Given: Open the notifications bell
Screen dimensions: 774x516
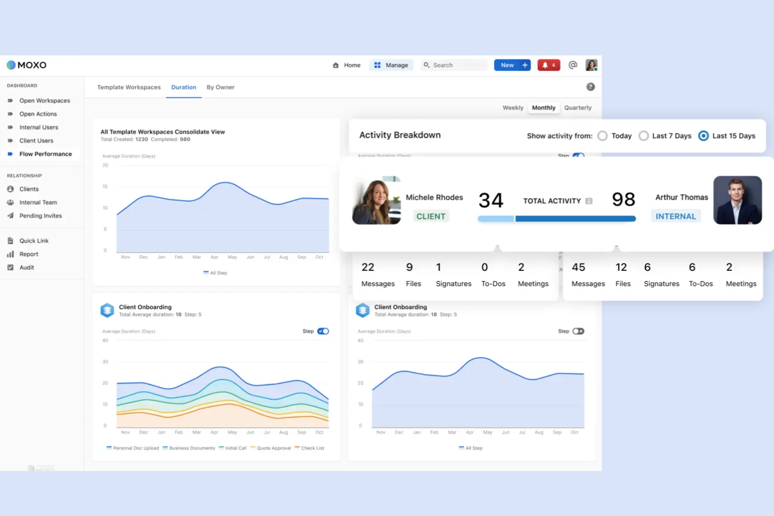Looking at the screenshot, I should tap(548, 65).
